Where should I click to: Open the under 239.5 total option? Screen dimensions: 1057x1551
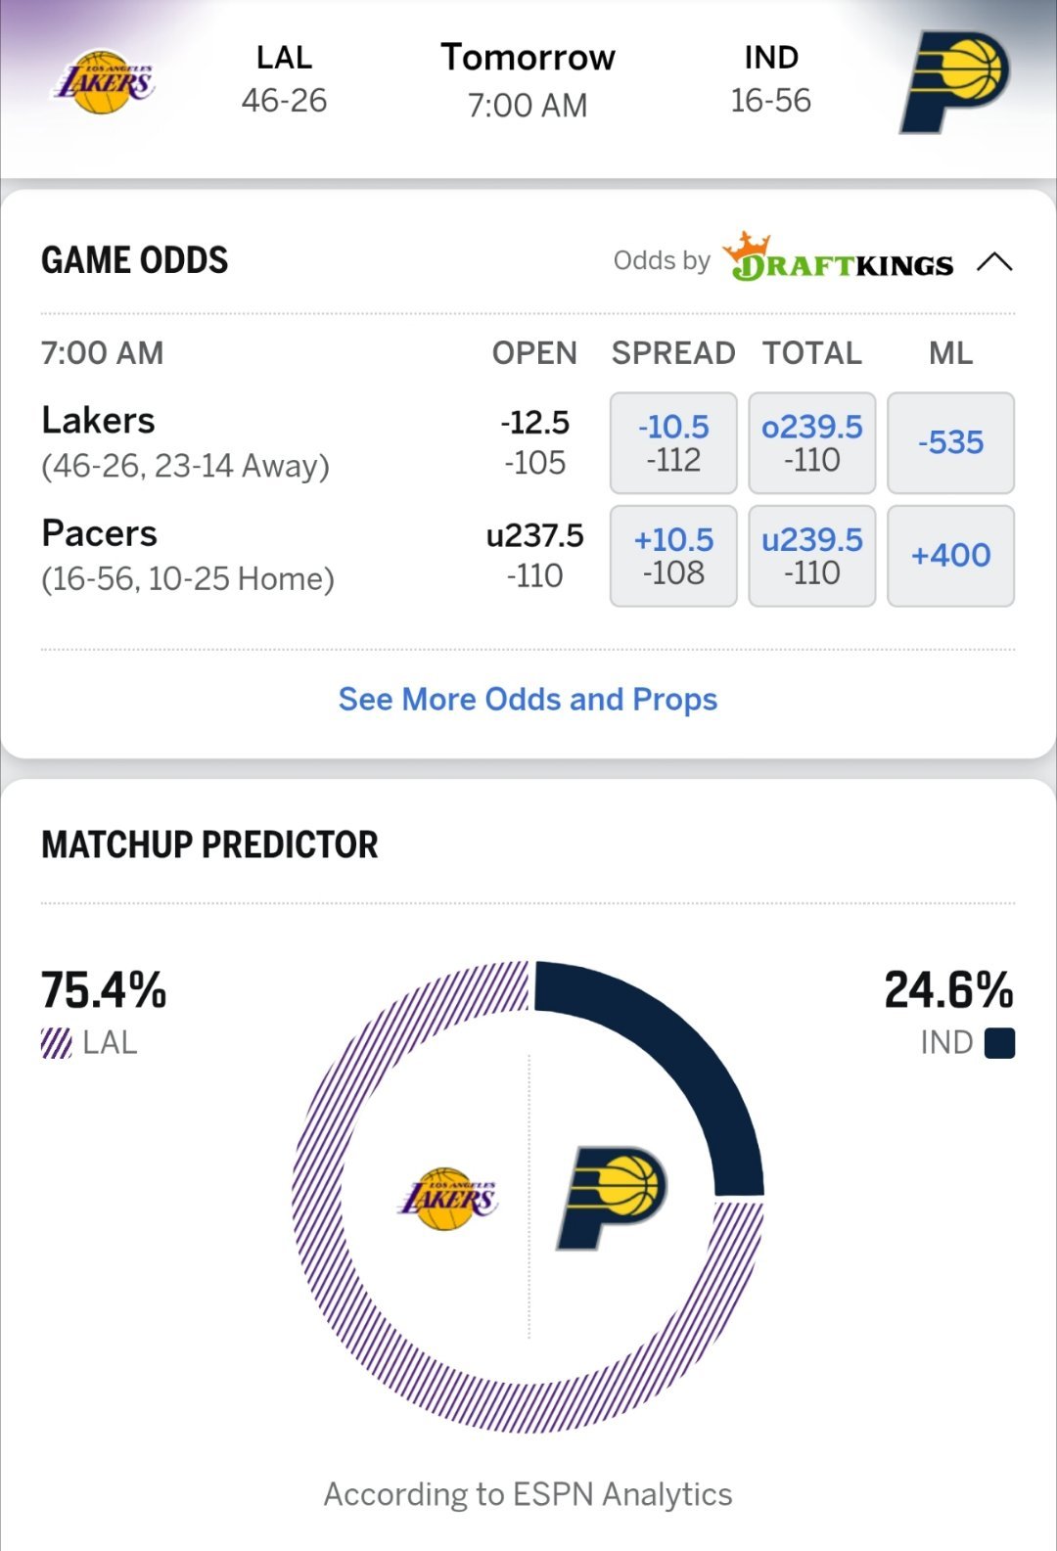(x=811, y=557)
